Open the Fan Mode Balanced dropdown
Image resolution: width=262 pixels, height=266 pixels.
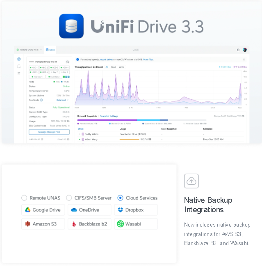click(63, 100)
